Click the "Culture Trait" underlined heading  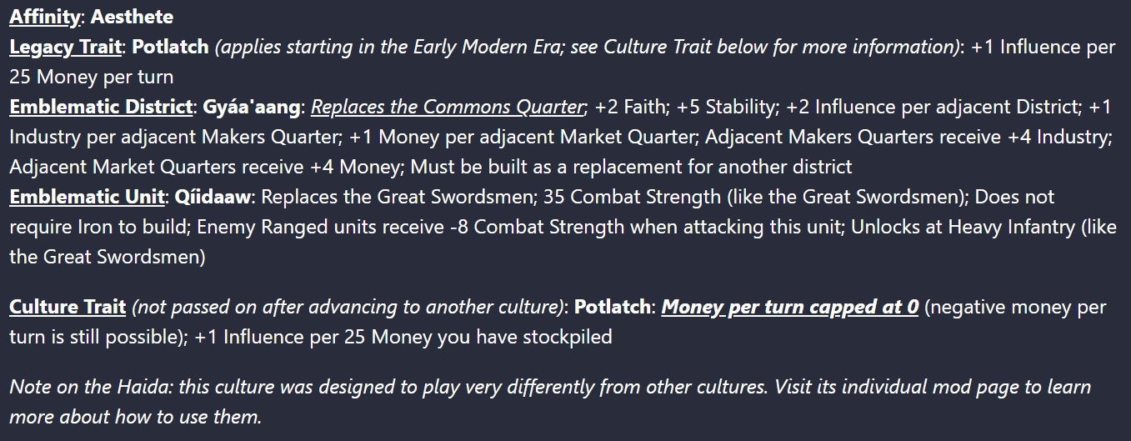pos(68,307)
